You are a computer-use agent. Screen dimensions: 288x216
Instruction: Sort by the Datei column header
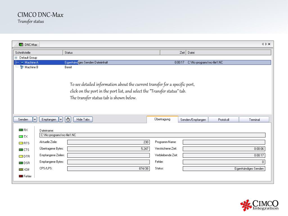click(229, 53)
